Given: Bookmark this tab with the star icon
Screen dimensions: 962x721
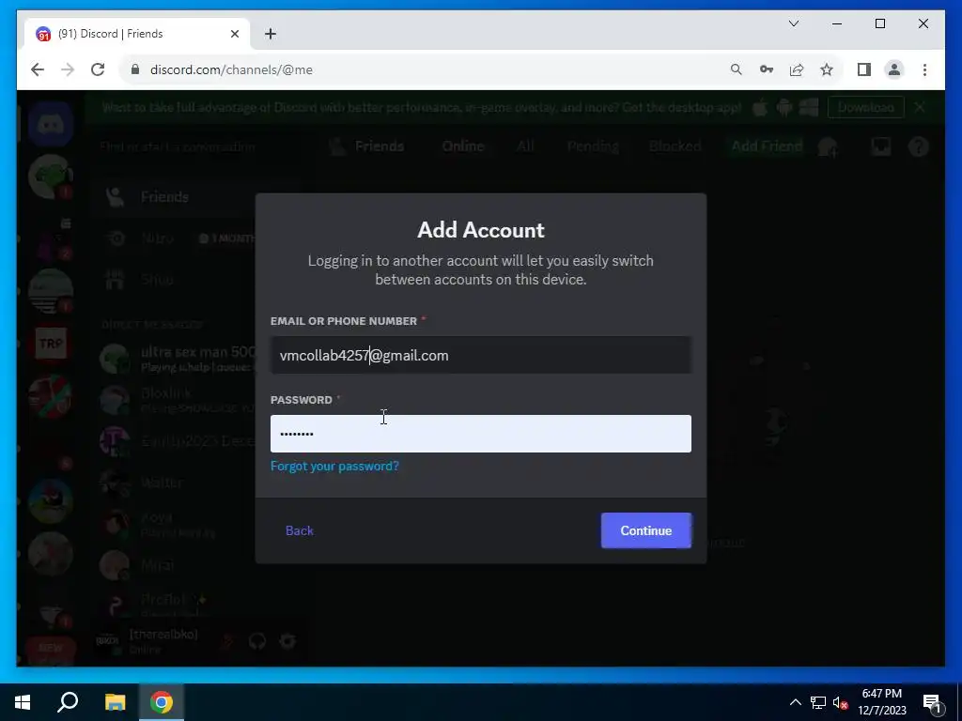Looking at the screenshot, I should (x=827, y=69).
